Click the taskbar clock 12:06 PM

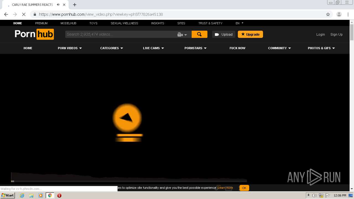[x=340, y=195]
